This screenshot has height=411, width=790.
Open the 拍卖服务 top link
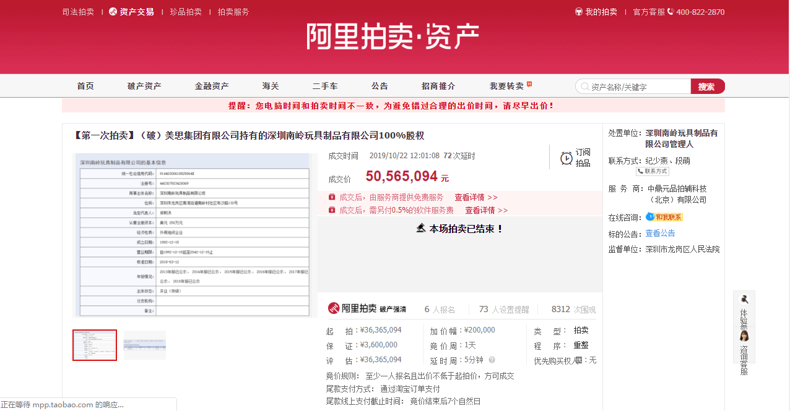click(233, 12)
